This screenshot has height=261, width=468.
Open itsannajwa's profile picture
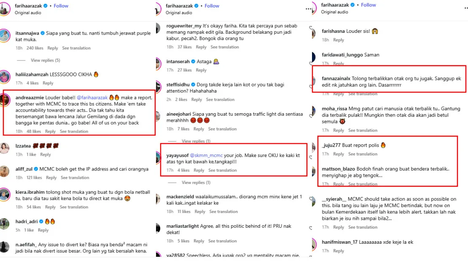5,35
